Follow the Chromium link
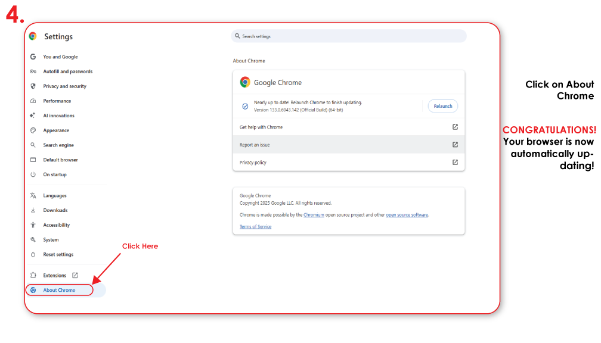 (x=314, y=215)
